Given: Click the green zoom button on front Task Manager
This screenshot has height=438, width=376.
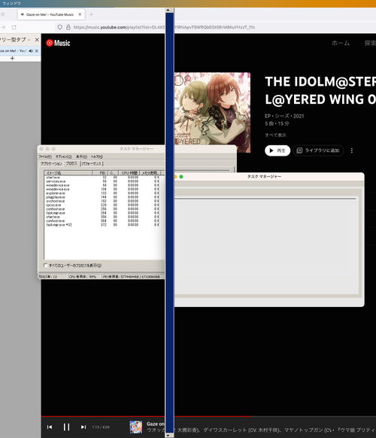Looking at the screenshot, I should [181, 177].
